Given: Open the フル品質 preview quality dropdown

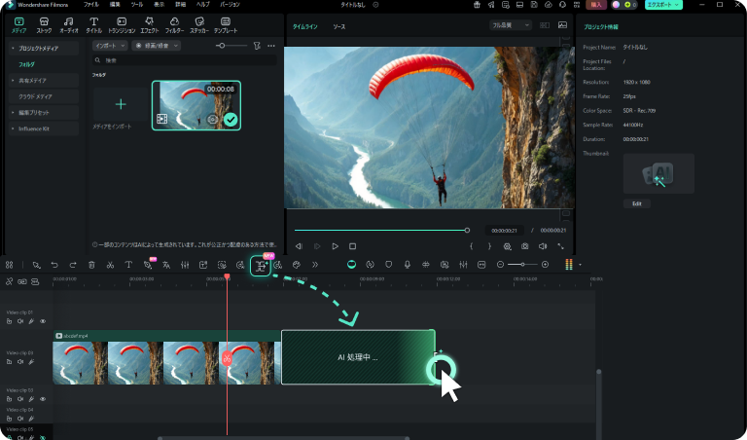Looking at the screenshot, I should coord(511,25).
